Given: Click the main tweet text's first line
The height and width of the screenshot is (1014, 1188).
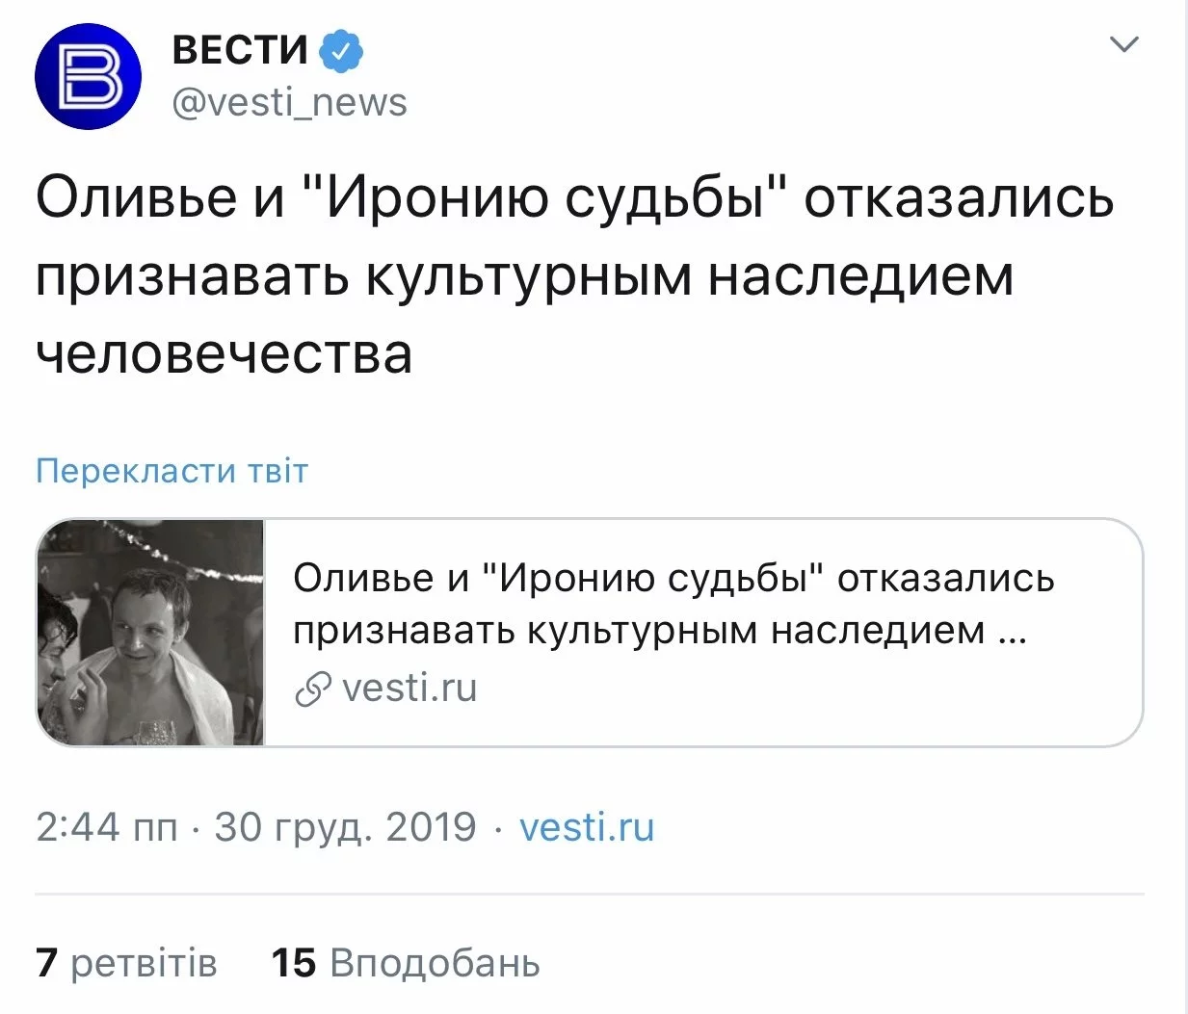Looking at the screenshot, I should [x=574, y=198].
